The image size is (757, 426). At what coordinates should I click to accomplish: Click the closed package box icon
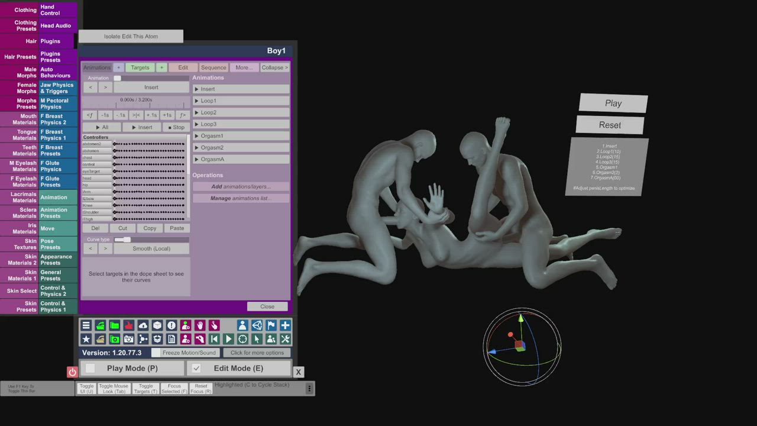[x=157, y=325]
